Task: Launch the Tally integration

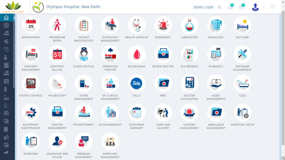Action: tap(137, 84)
